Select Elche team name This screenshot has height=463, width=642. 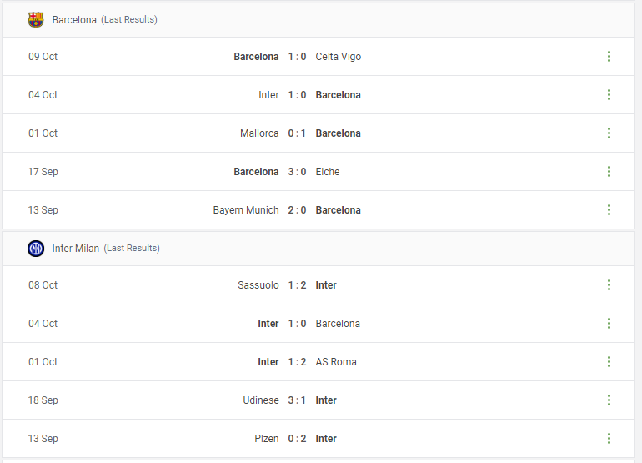(328, 172)
